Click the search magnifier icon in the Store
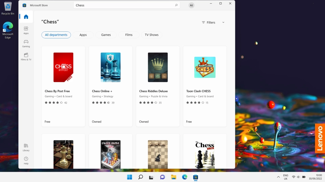Image resolution: width=325 pixels, height=182 pixels. point(176,5)
